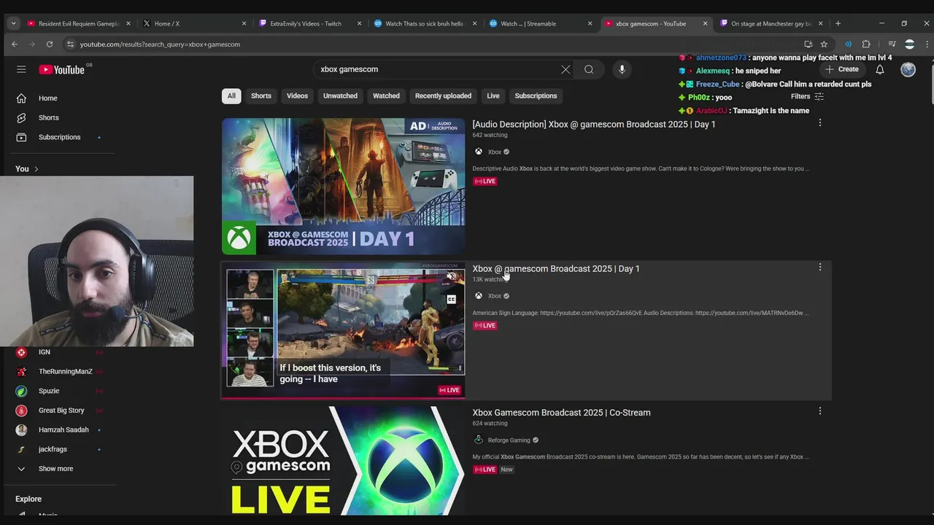Open the YouTube hamburger guide menu
934x525 pixels.
tap(21, 69)
